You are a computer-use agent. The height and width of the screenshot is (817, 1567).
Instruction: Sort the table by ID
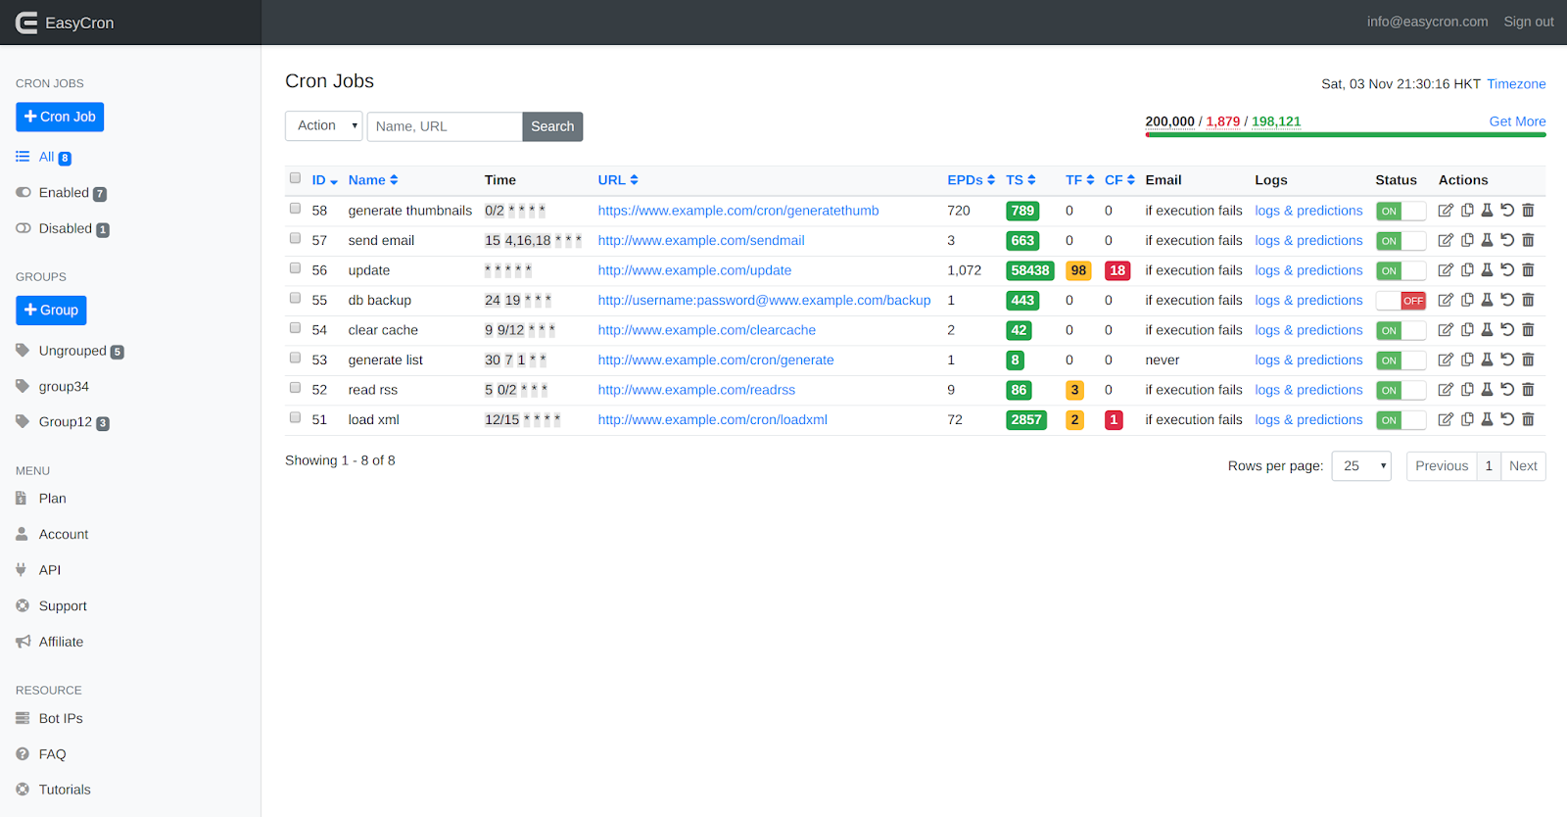[x=324, y=180]
